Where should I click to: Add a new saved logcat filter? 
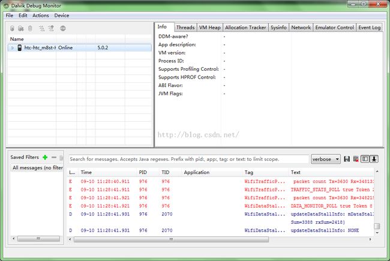tap(45, 157)
